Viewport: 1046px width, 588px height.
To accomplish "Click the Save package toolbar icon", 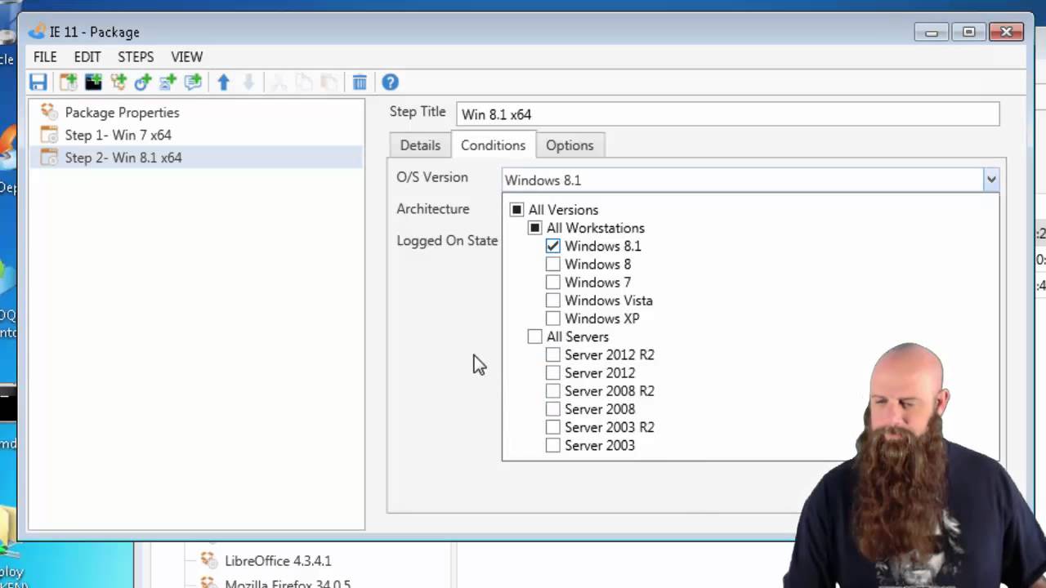I will pos(38,82).
